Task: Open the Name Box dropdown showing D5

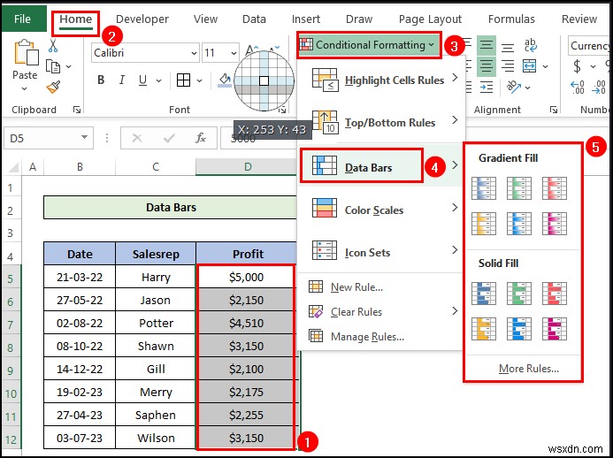Action: [x=84, y=138]
